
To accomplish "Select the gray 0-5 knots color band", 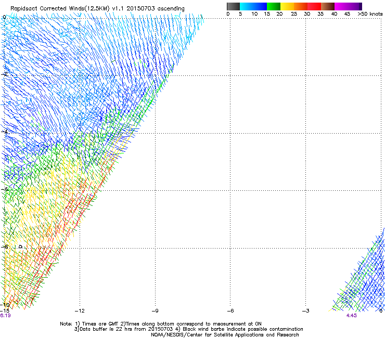I will (x=233, y=6).
